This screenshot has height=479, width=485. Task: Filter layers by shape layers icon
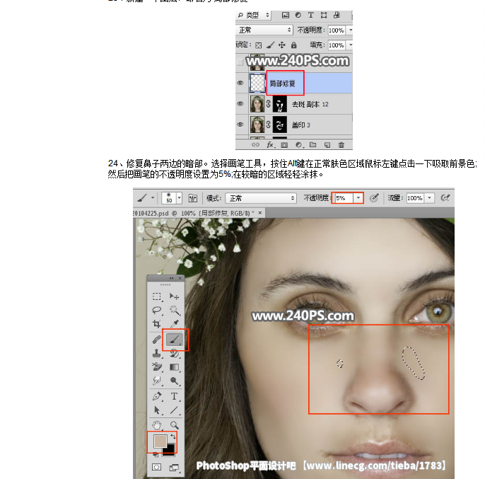(324, 15)
